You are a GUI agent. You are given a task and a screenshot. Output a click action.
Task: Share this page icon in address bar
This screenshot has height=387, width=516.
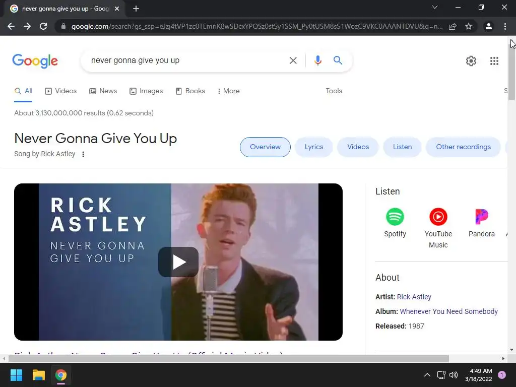pyautogui.click(x=453, y=26)
